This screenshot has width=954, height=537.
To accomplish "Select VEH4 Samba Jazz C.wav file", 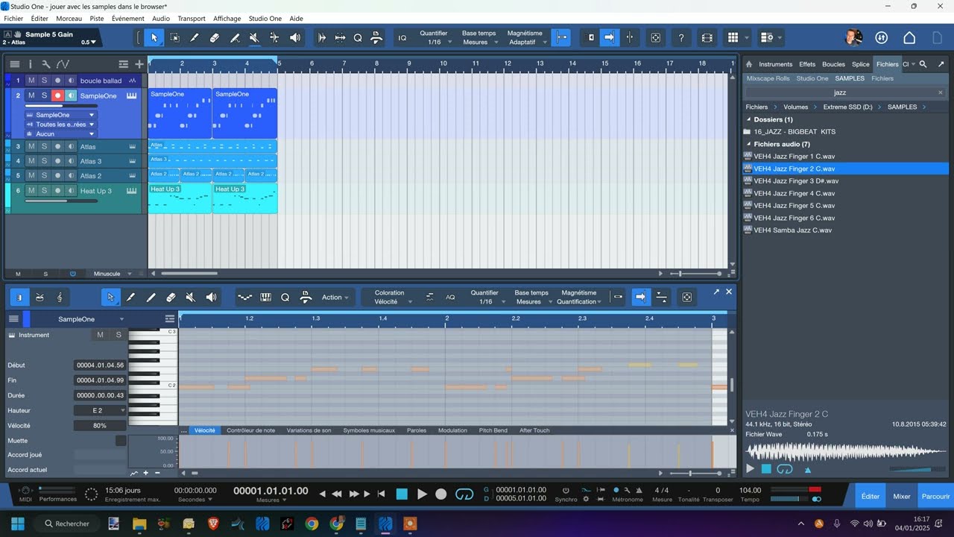I will (792, 230).
